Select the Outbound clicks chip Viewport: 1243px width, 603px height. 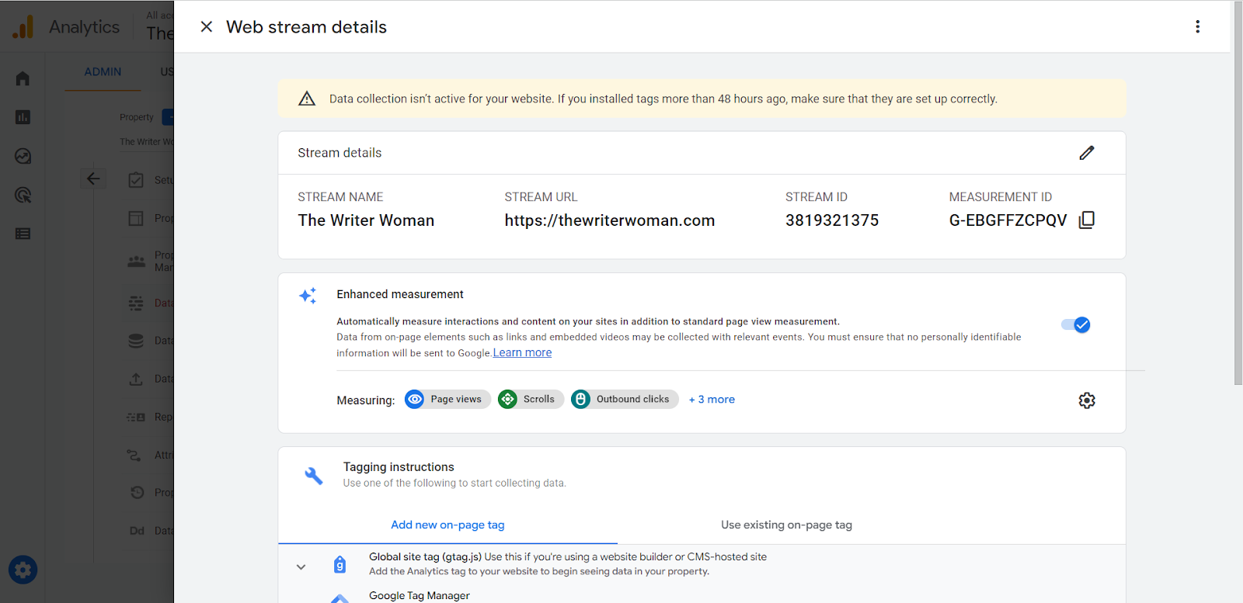[625, 400]
